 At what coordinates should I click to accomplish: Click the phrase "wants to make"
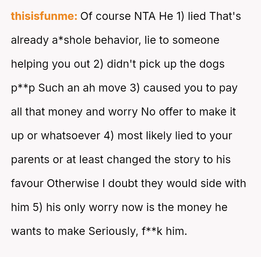(48, 231)
